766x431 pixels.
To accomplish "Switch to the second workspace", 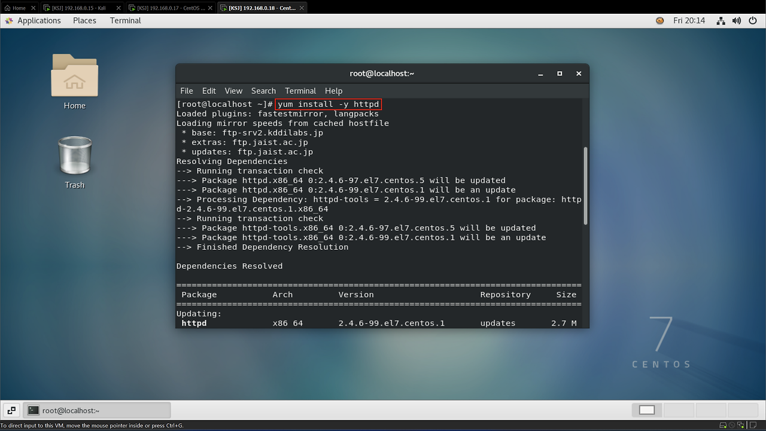I will 679,410.
